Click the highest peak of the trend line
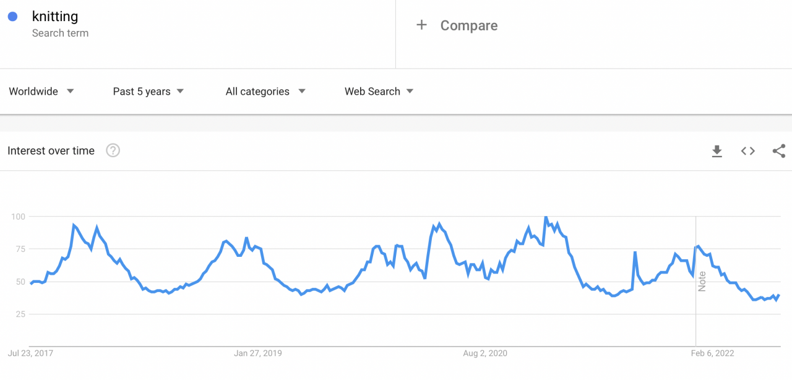 [x=545, y=217]
